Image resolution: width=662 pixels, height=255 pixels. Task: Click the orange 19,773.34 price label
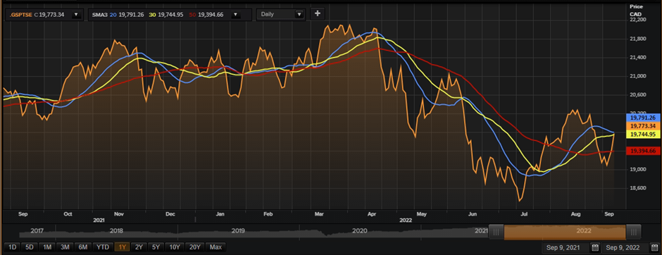642,126
